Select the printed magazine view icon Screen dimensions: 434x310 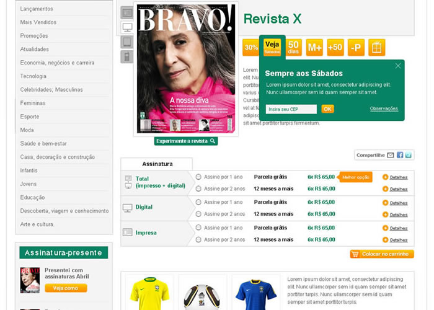click(x=127, y=13)
